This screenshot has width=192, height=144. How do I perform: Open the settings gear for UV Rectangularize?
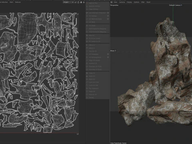click(108, 57)
